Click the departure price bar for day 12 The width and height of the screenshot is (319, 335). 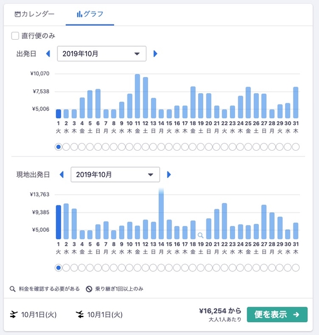tap(145, 98)
